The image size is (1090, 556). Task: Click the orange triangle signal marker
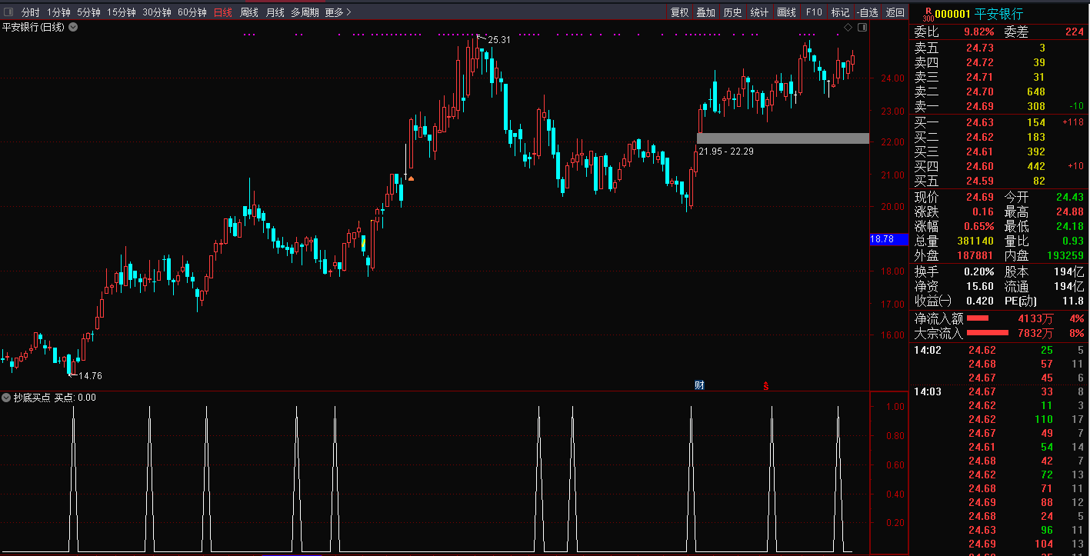pyautogui.click(x=411, y=178)
